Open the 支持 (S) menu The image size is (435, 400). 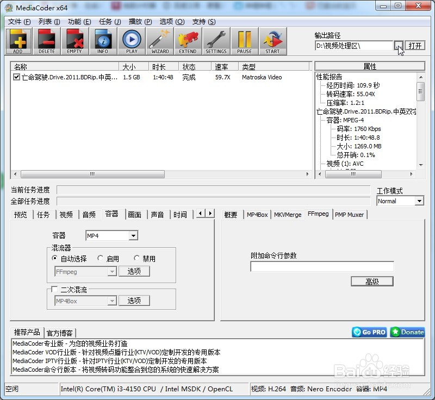pos(204,22)
